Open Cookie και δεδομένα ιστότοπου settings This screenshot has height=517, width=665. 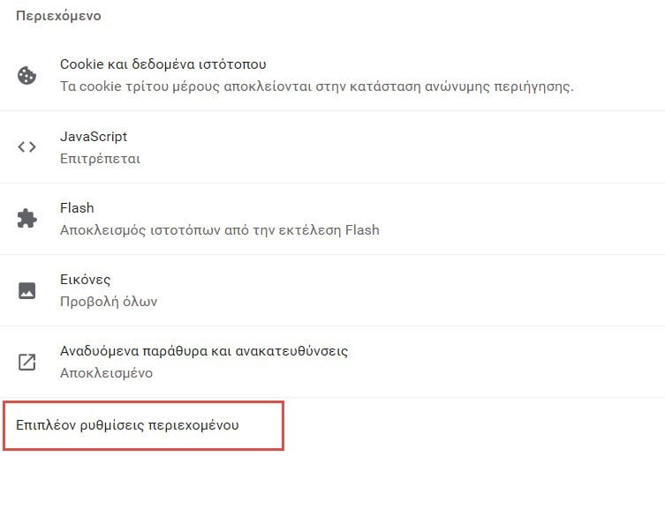[x=332, y=75]
